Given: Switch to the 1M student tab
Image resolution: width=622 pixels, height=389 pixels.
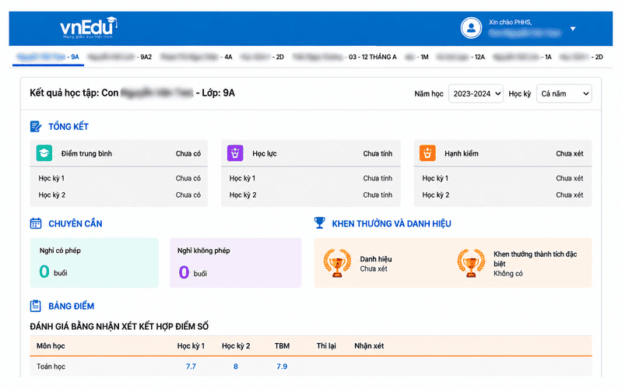Looking at the screenshot, I should 416,57.
